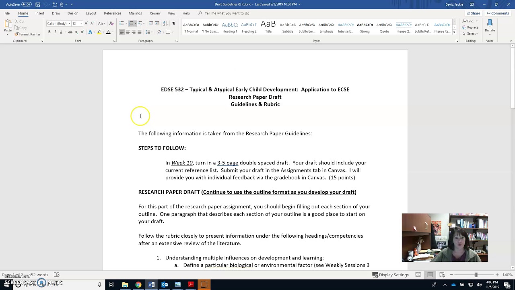515x290 pixels.
Task: Click the Format Painter tool
Action: click(27, 34)
